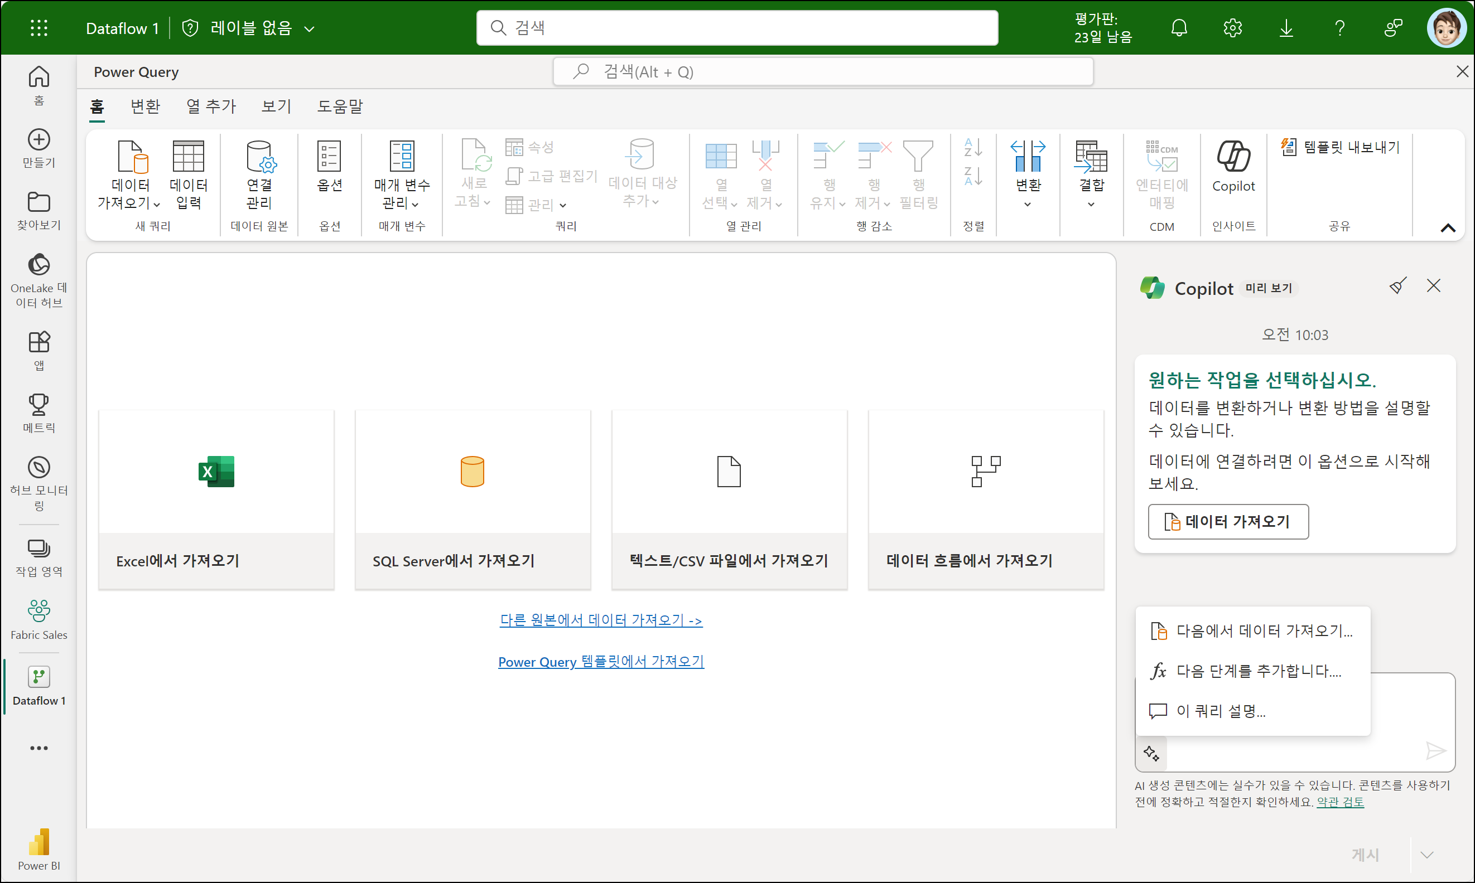Switch to the 열 추가 tab

click(x=211, y=106)
